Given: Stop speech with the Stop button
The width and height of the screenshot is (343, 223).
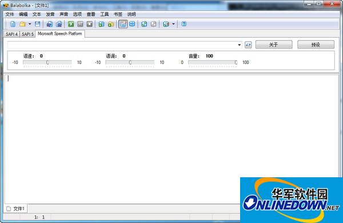Looking at the screenshot, I should click(x=90, y=24).
